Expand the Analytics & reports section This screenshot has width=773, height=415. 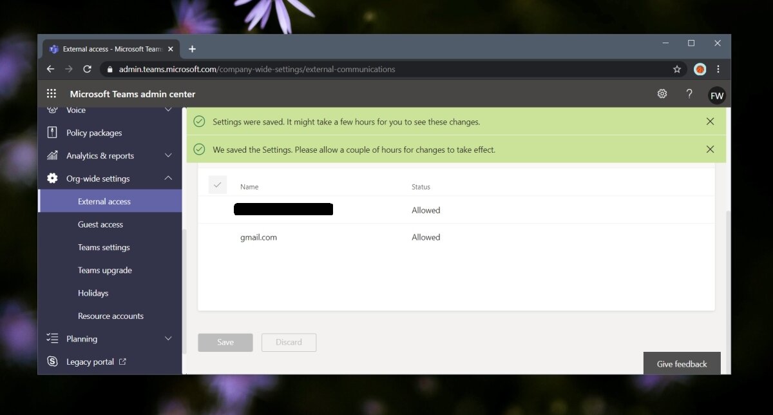click(x=168, y=155)
